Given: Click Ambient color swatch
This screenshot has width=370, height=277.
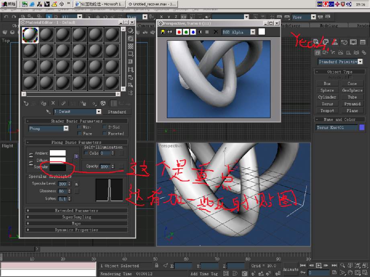Looking at the screenshot, I should [57, 153].
